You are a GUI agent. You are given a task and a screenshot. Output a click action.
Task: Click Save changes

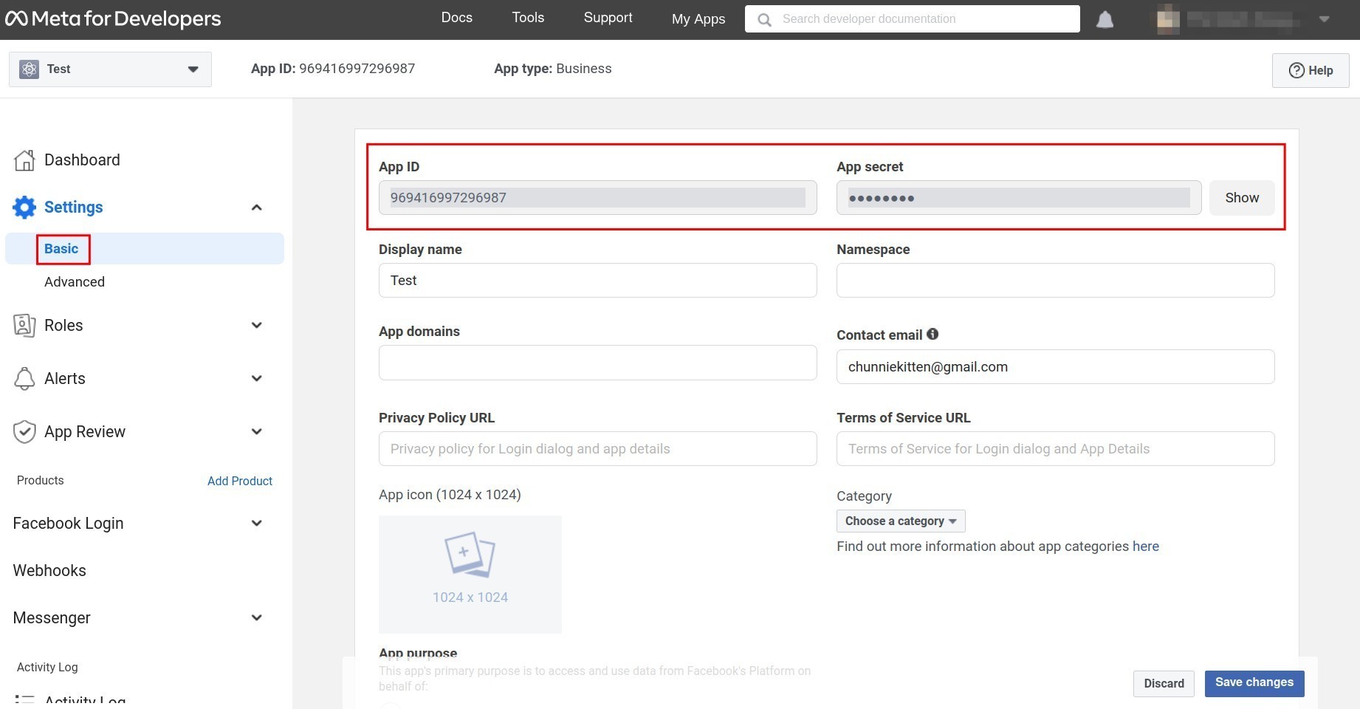point(1254,683)
